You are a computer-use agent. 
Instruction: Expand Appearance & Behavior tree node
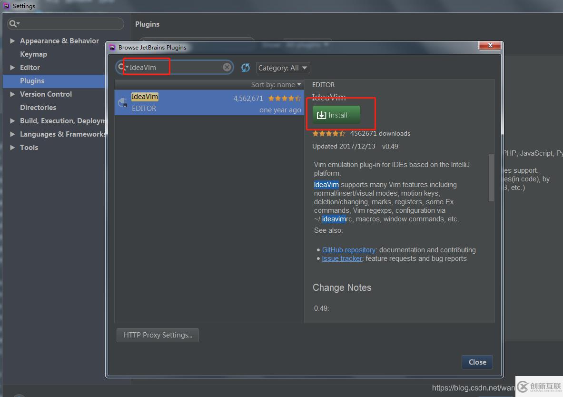coord(12,41)
